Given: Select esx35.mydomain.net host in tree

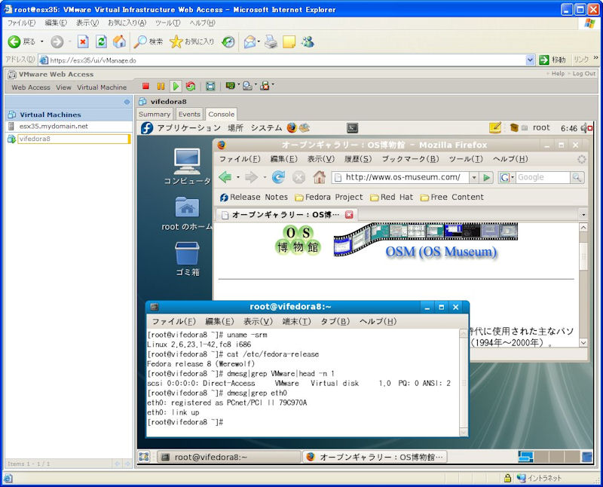Looking at the screenshot, I should point(54,126).
